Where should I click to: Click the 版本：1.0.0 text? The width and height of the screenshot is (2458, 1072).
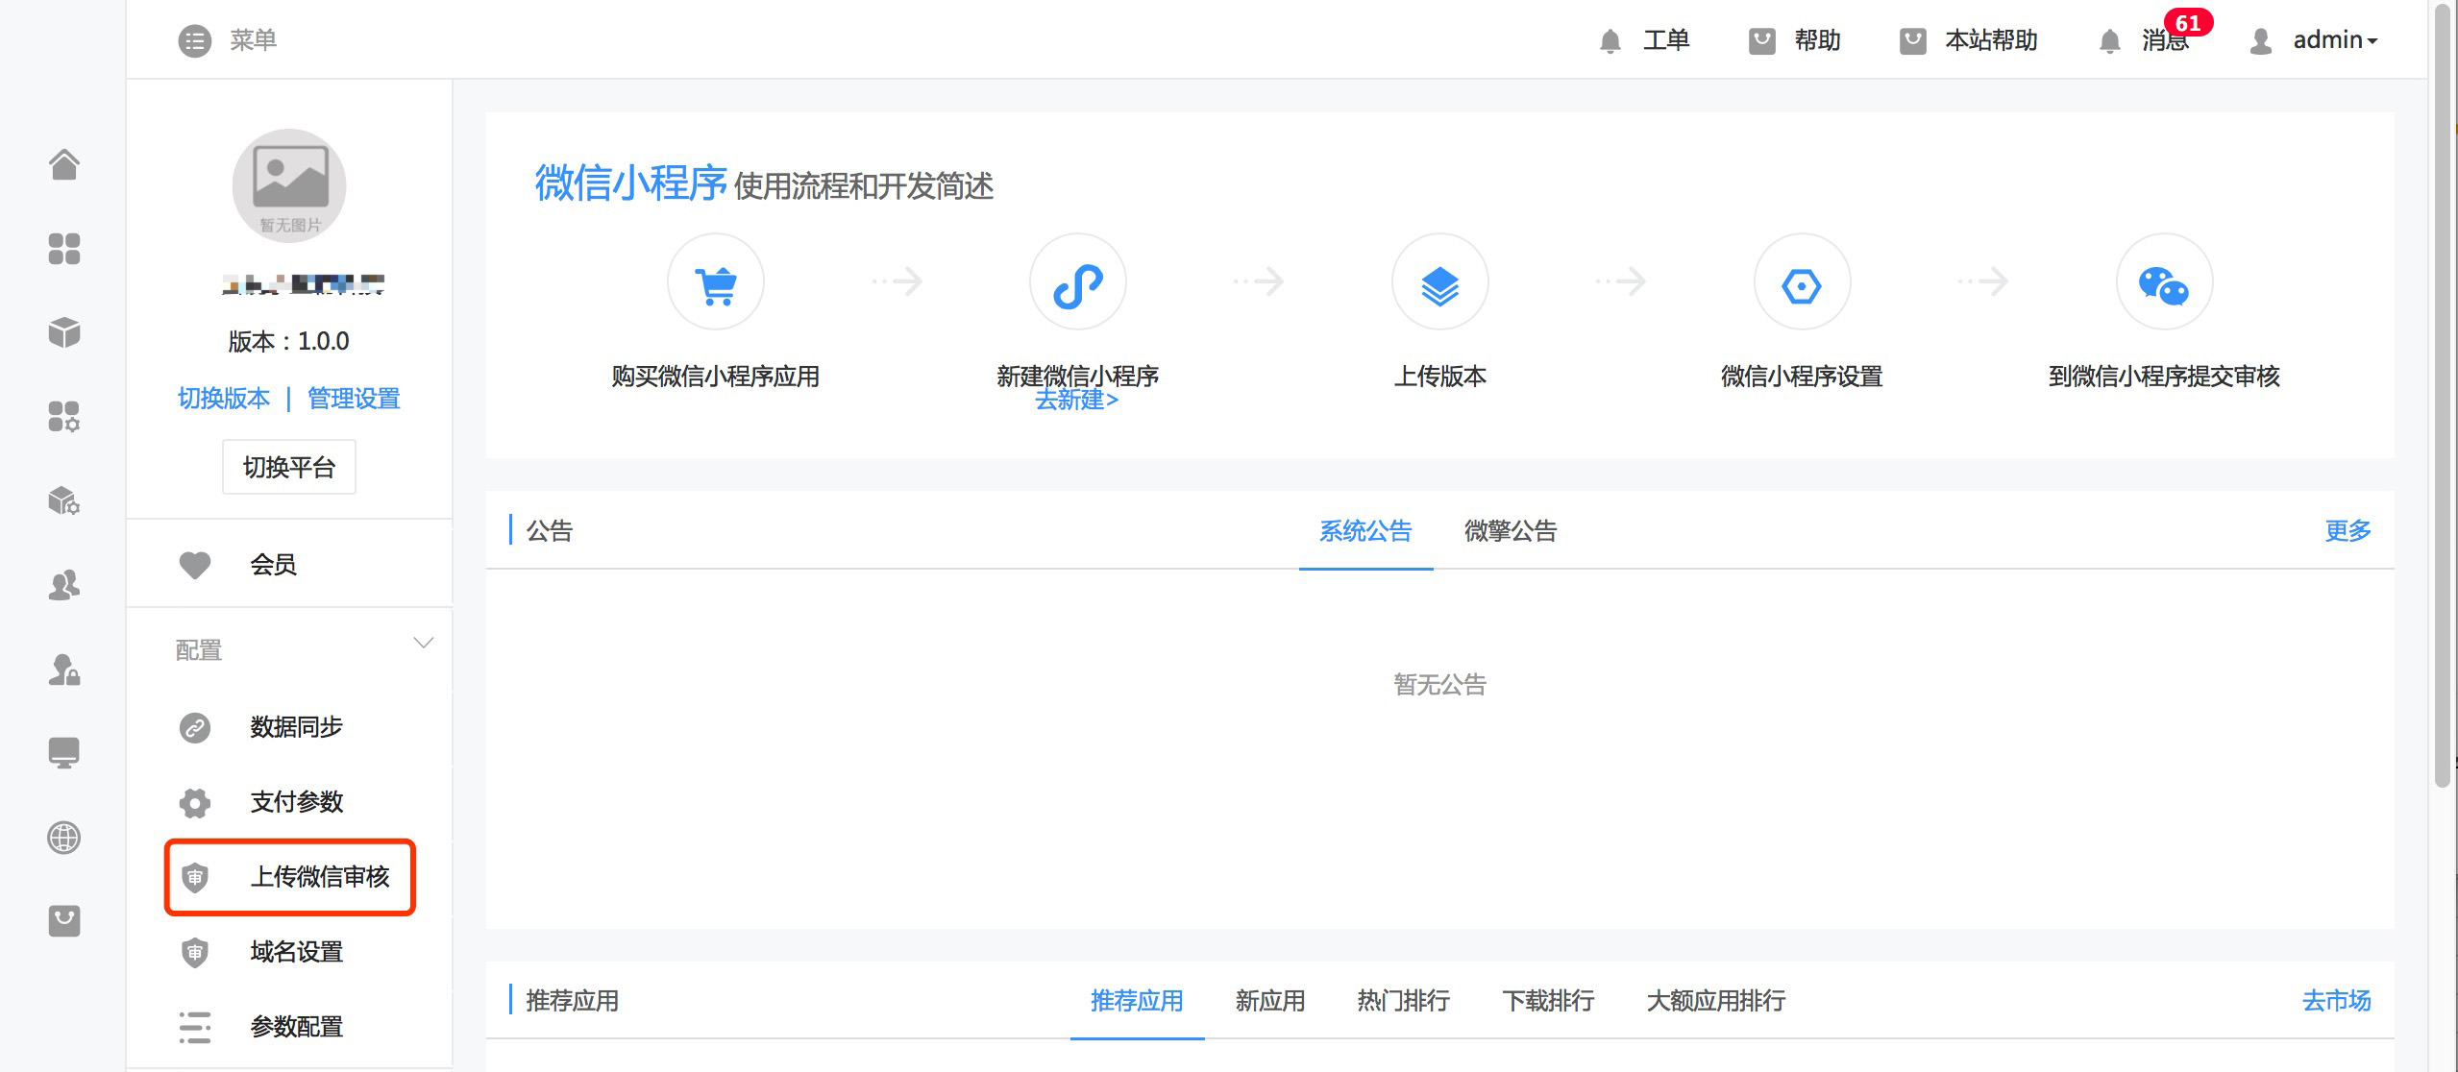point(289,342)
